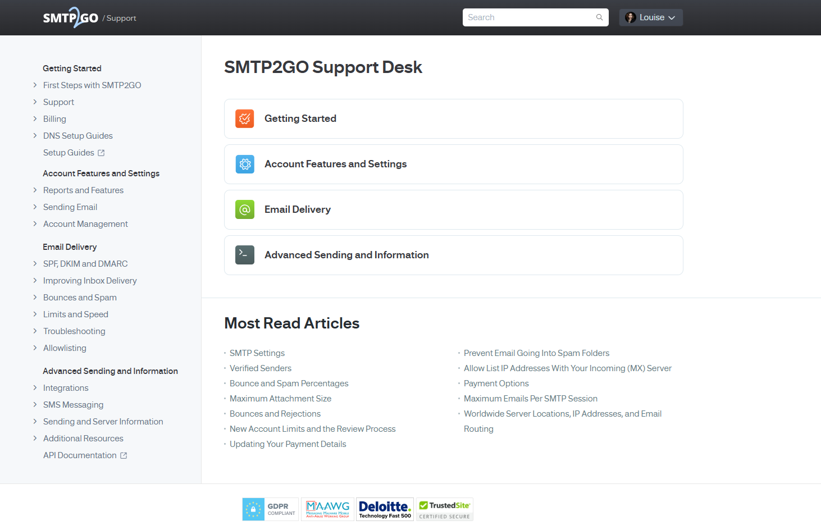821x525 pixels.
Task: Select Troubleshooting in the sidebar
Action: click(x=74, y=331)
